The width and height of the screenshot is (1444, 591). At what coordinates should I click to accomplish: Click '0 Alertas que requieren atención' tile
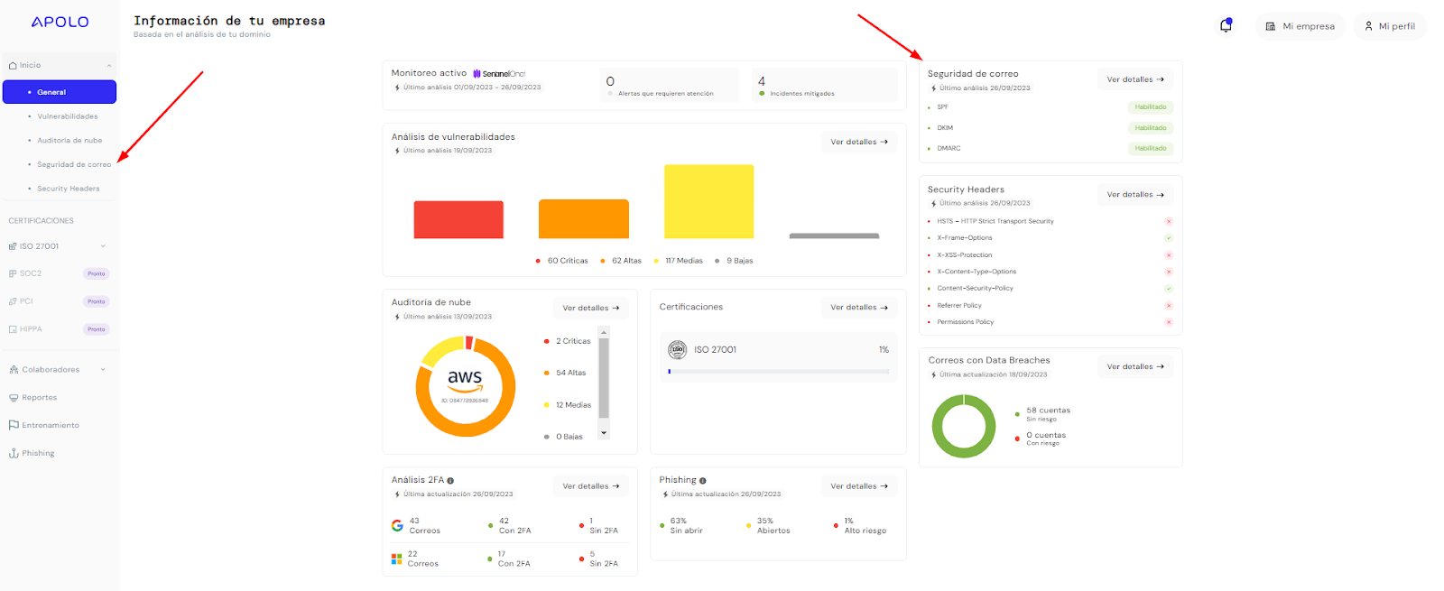pyautogui.click(x=671, y=86)
